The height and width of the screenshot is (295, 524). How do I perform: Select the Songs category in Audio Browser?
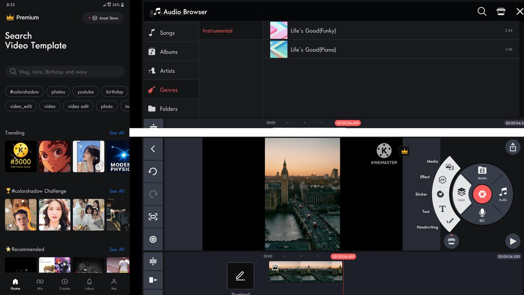(x=171, y=33)
